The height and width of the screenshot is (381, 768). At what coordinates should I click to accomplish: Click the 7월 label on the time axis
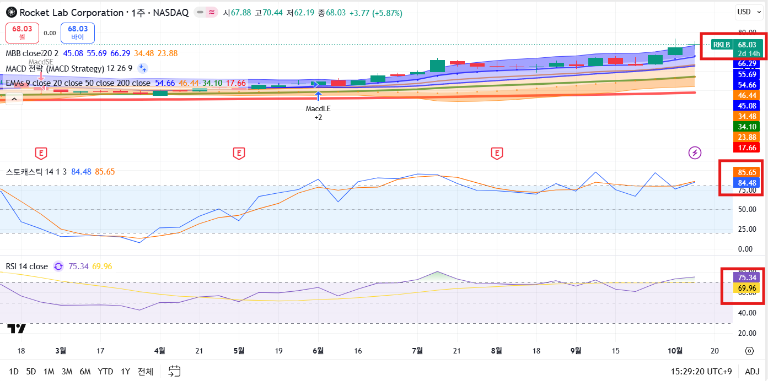417,350
